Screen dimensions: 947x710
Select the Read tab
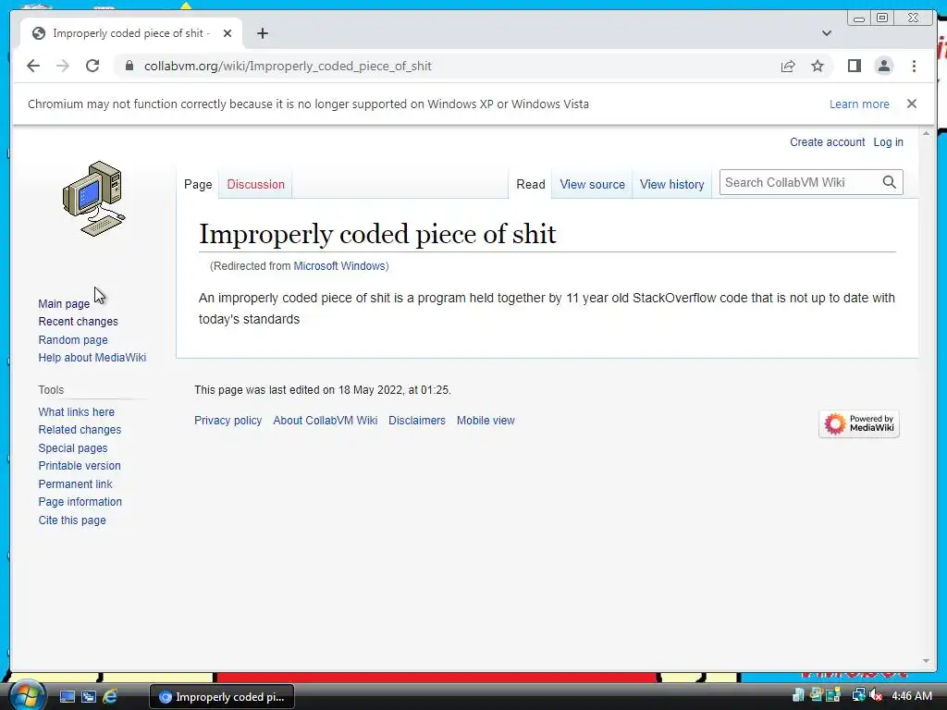[530, 184]
